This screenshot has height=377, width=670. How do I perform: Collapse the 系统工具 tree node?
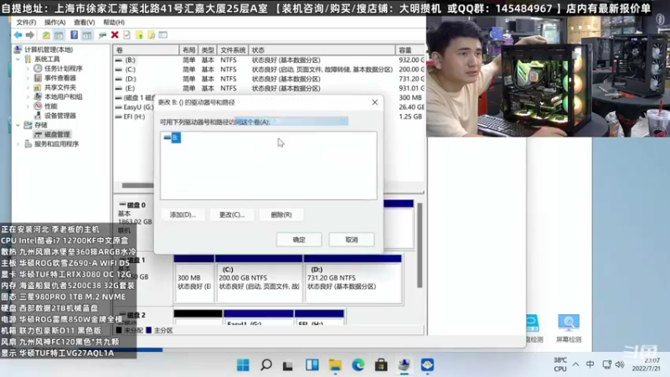18,59
